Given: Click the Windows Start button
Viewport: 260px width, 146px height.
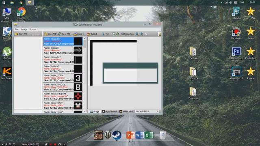Looking at the screenshot, I should click(x=4, y=2).
